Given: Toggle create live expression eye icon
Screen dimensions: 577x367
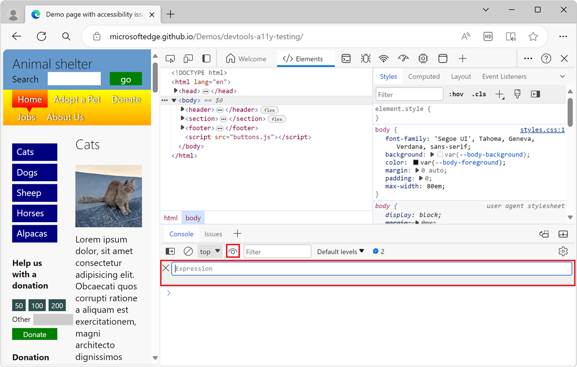Looking at the screenshot, I should (x=233, y=252).
